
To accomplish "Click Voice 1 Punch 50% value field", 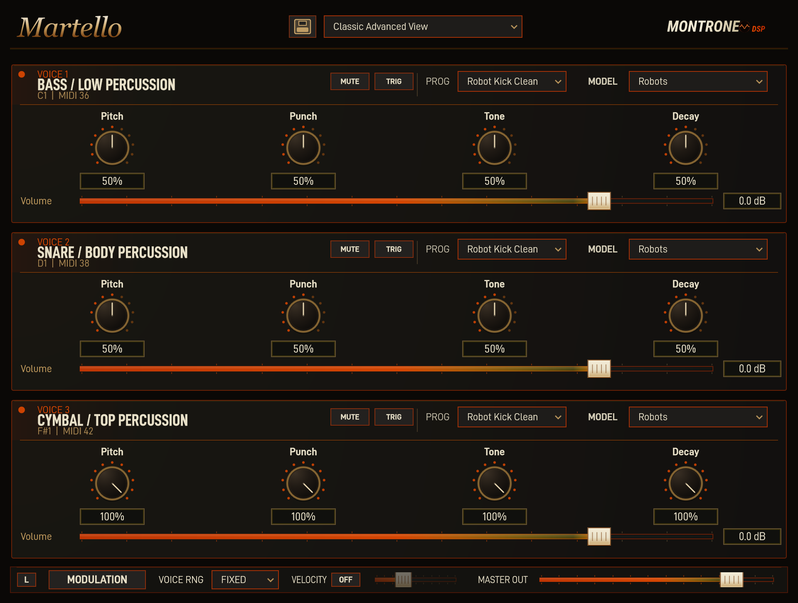I will (x=303, y=181).
